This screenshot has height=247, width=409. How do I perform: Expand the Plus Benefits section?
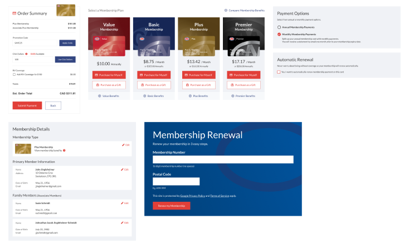click(x=198, y=96)
